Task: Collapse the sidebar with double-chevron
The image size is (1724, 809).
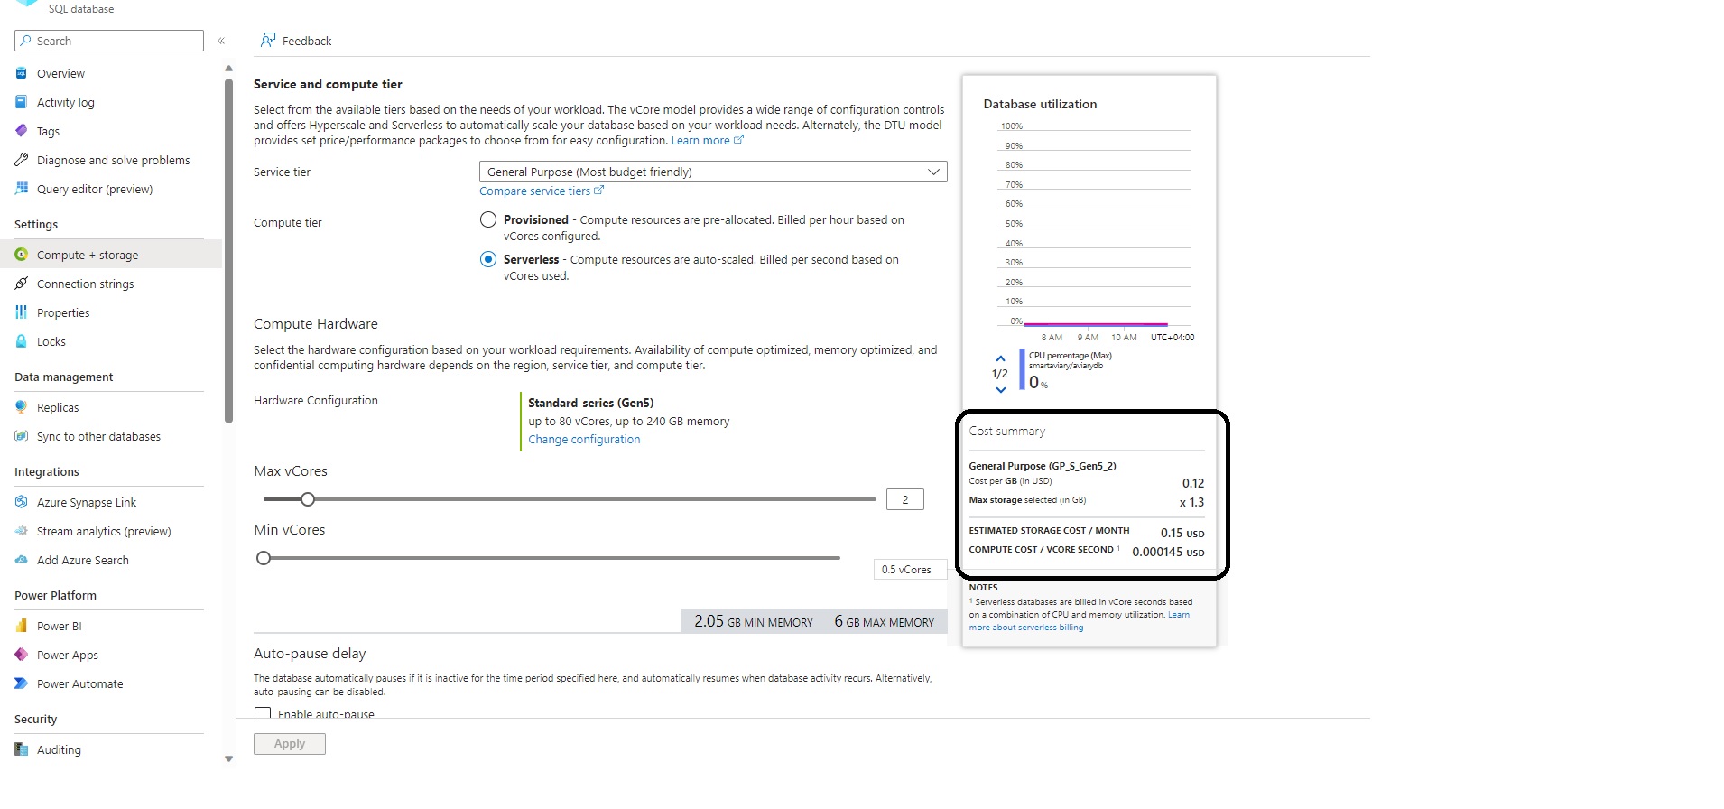Action: 221,41
